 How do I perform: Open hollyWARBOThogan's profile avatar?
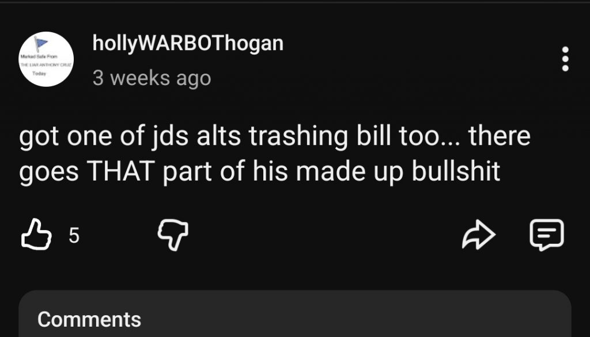point(46,59)
